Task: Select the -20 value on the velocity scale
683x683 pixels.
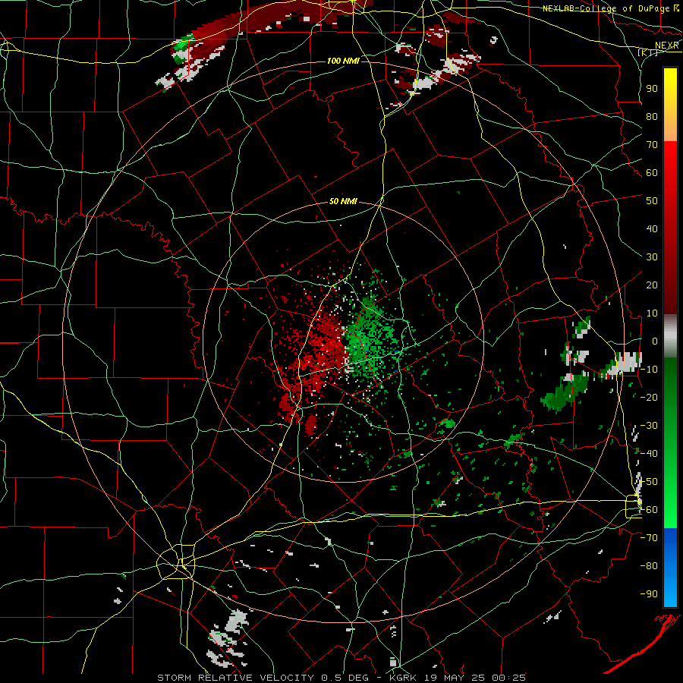Action: tap(649, 397)
